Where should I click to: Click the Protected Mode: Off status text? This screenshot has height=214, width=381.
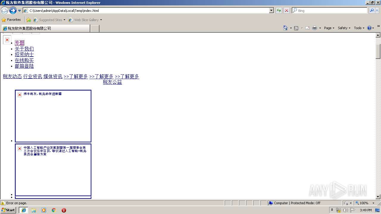coord(305,203)
